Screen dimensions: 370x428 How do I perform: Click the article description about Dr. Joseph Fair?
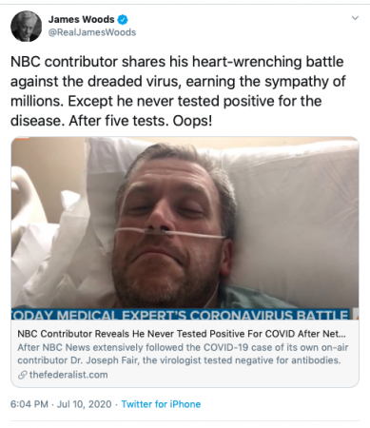(183, 354)
